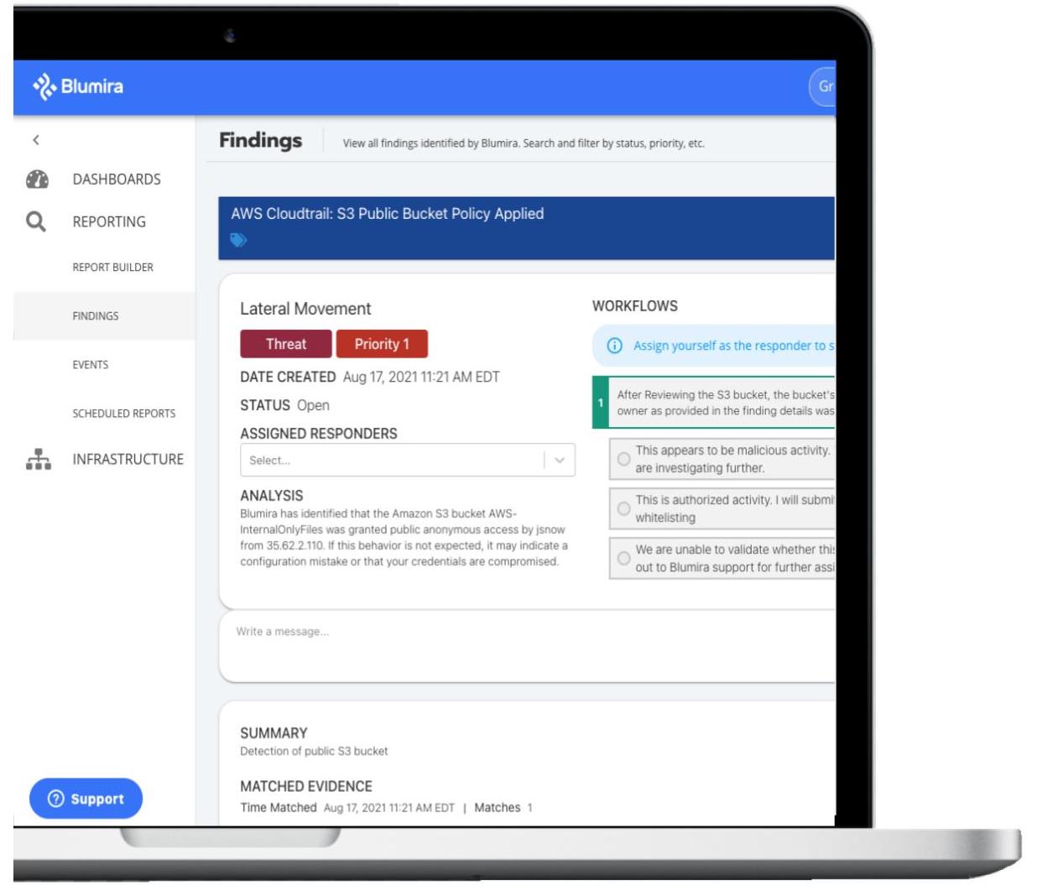Click Assign yourself as the responder link
Image resolution: width=1037 pixels, height=885 pixels.
(734, 346)
